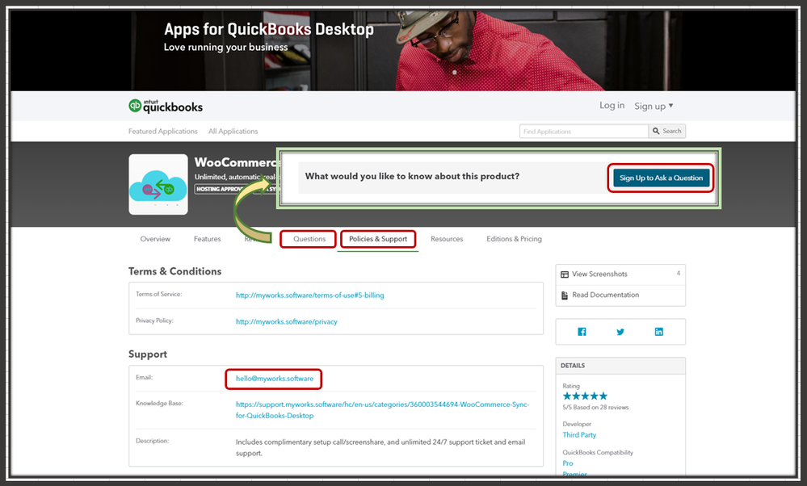The image size is (807, 486).
Task: Click the search magnifier icon
Action: coord(656,131)
